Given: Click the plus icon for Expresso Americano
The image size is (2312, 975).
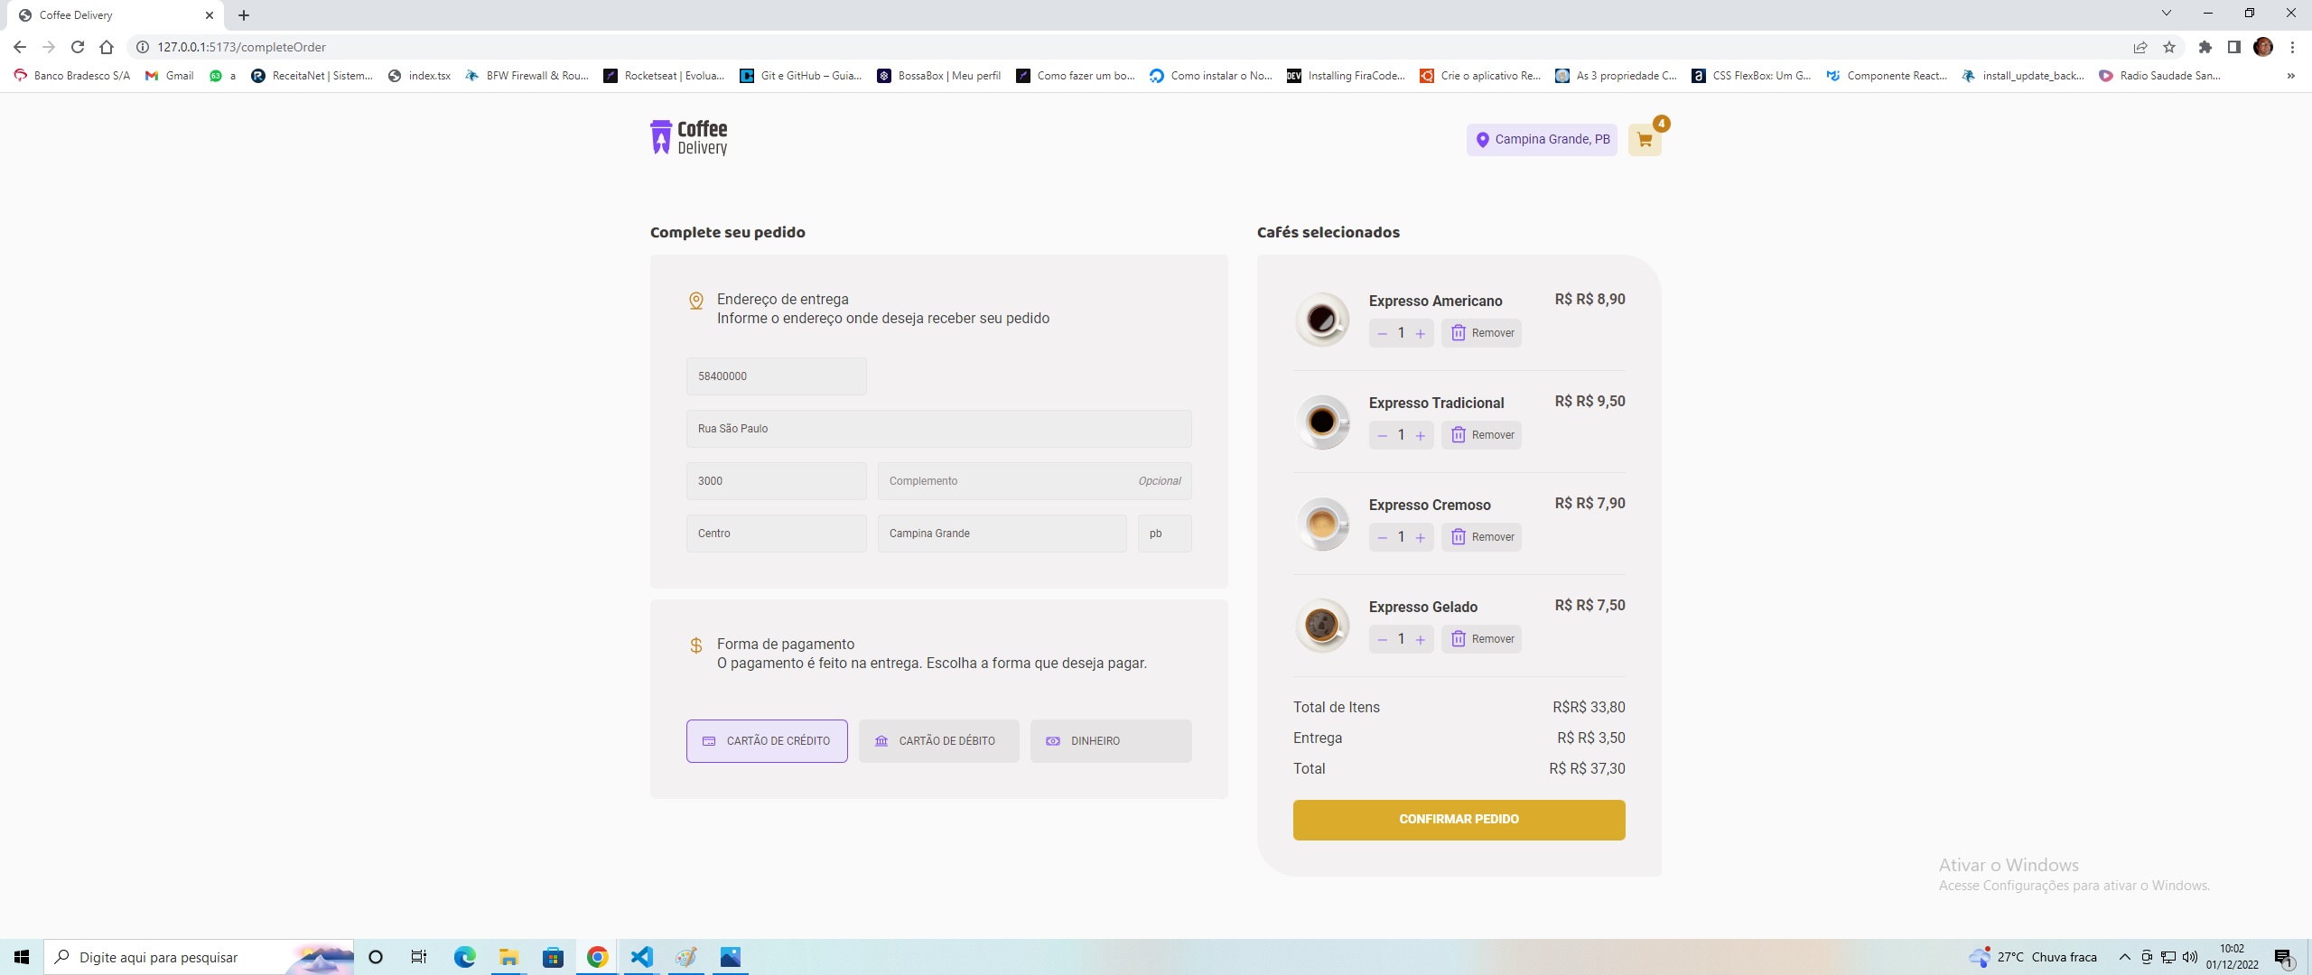Looking at the screenshot, I should [x=1421, y=334].
